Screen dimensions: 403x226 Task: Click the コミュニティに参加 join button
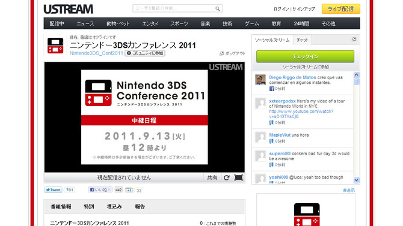point(145,53)
